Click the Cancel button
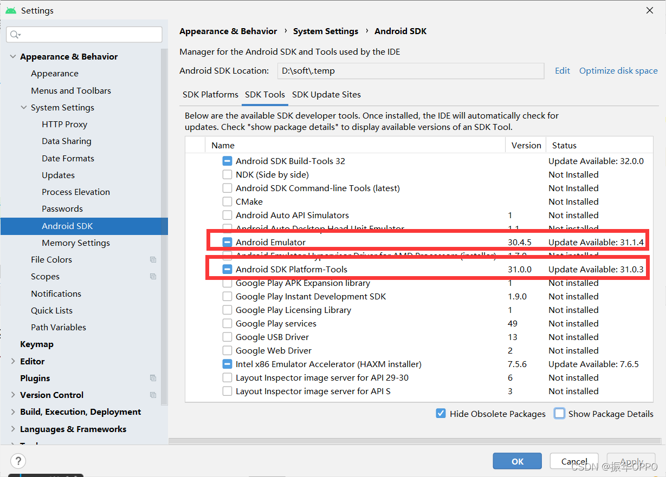The height and width of the screenshot is (477, 666). [x=574, y=461]
